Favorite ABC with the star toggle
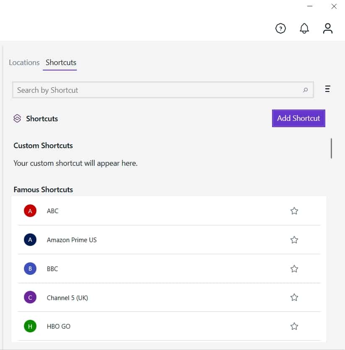 coord(294,211)
